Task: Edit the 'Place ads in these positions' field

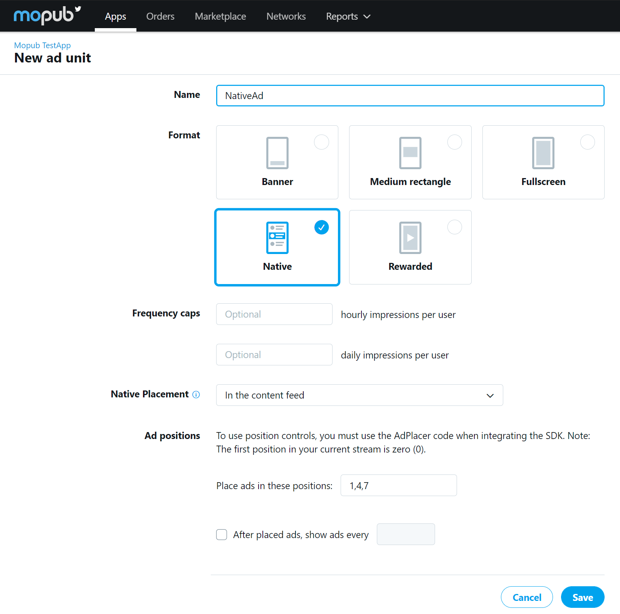Action: 399,485
